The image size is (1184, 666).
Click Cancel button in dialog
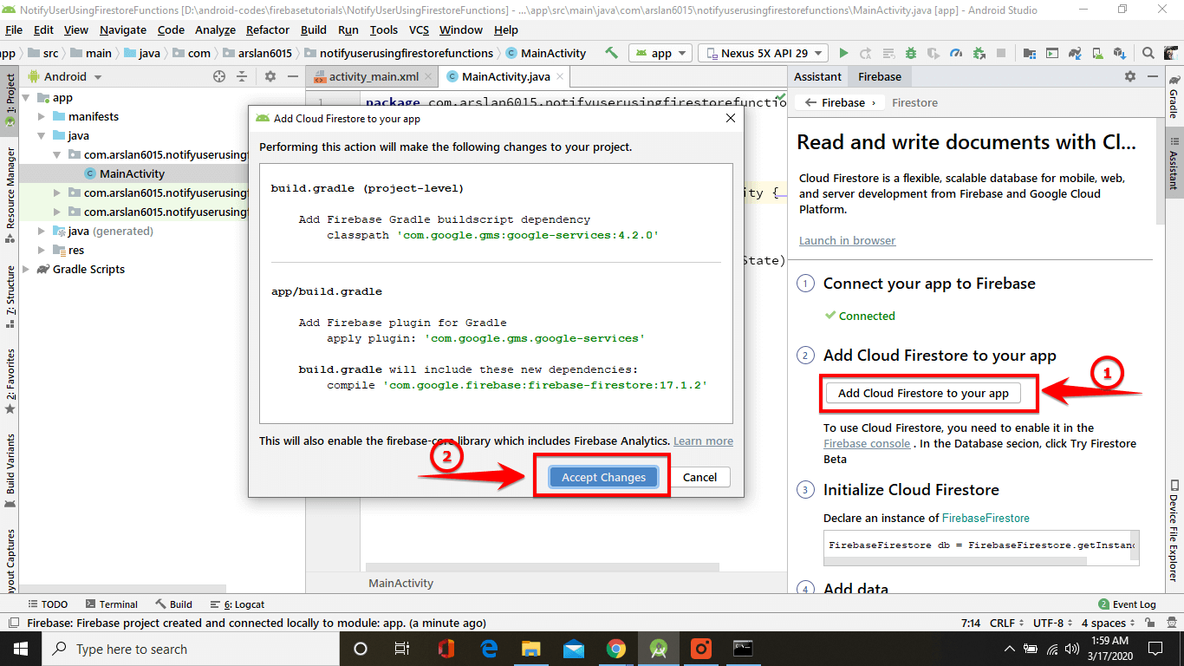click(699, 477)
